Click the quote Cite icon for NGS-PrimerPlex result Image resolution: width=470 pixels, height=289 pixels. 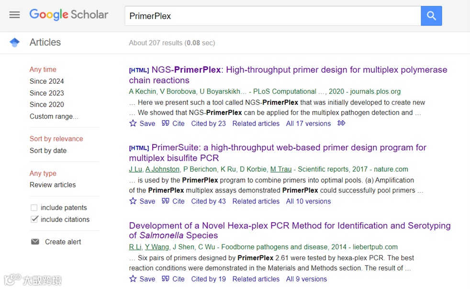(x=166, y=123)
